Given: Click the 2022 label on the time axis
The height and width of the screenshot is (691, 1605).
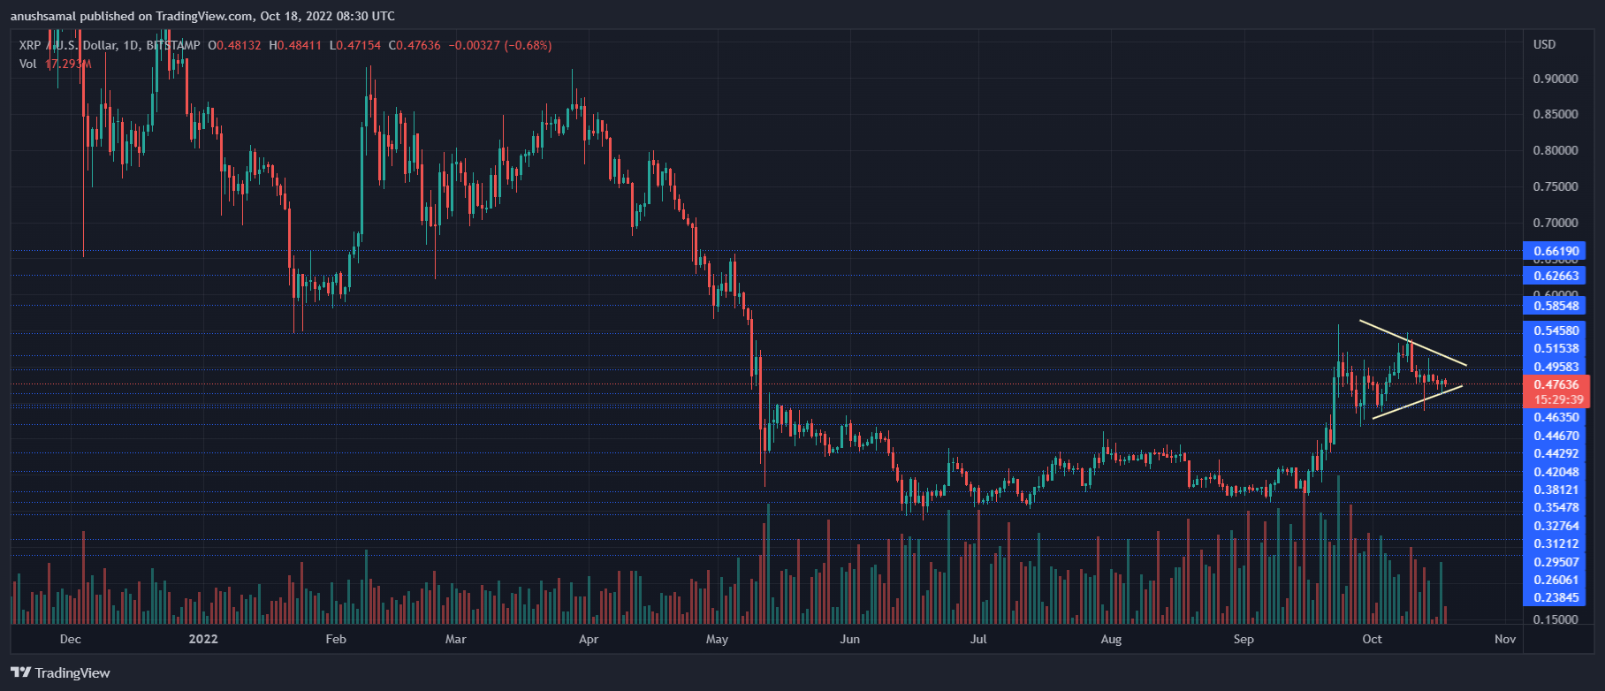Looking at the screenshot, I should coord(203,639).
